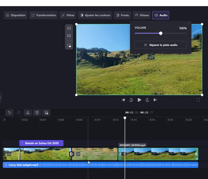
Task: Click Séparer la piste audio button
Action: (x=160, y=45)
